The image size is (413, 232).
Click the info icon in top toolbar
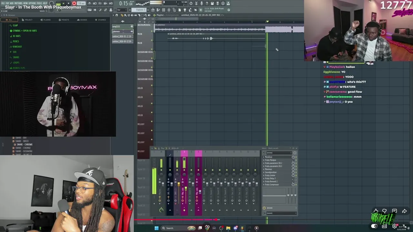pos(223,3)
